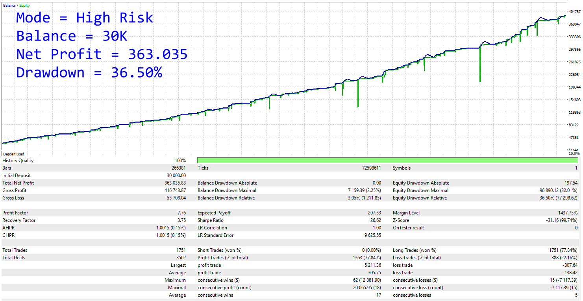Click the Recovery Factor value 3.75
583x301 pixels.
pyautogui.click(x=182, y=220)
